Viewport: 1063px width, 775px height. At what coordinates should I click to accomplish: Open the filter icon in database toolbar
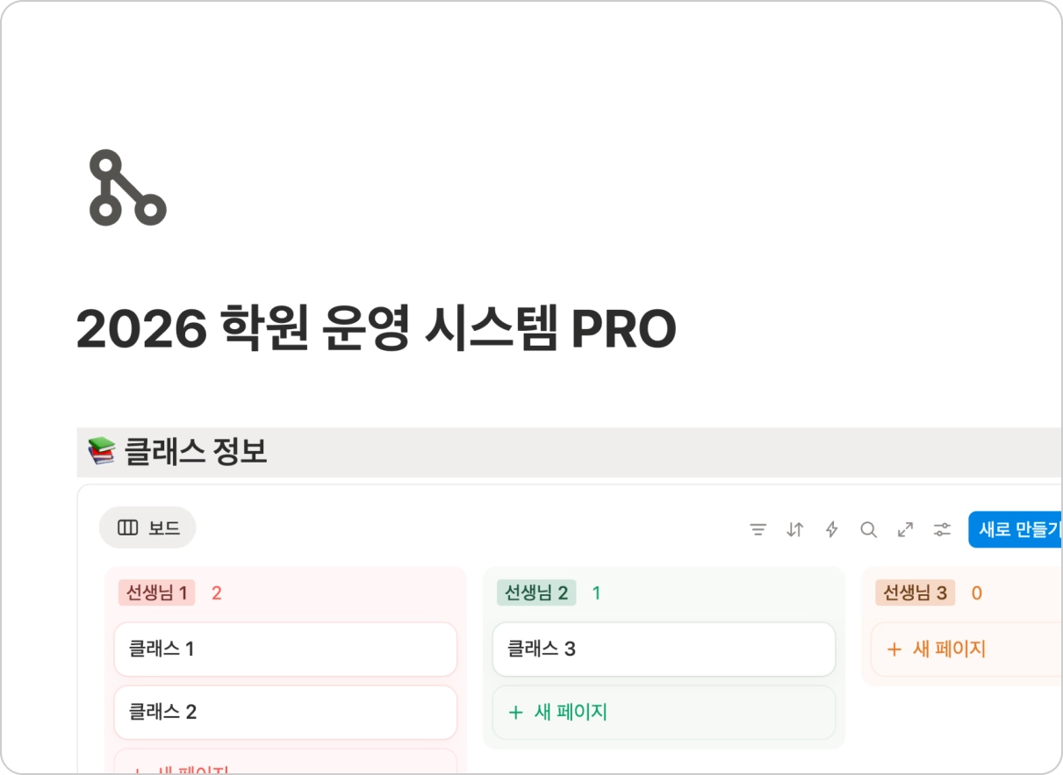click(x=758, y=529)
